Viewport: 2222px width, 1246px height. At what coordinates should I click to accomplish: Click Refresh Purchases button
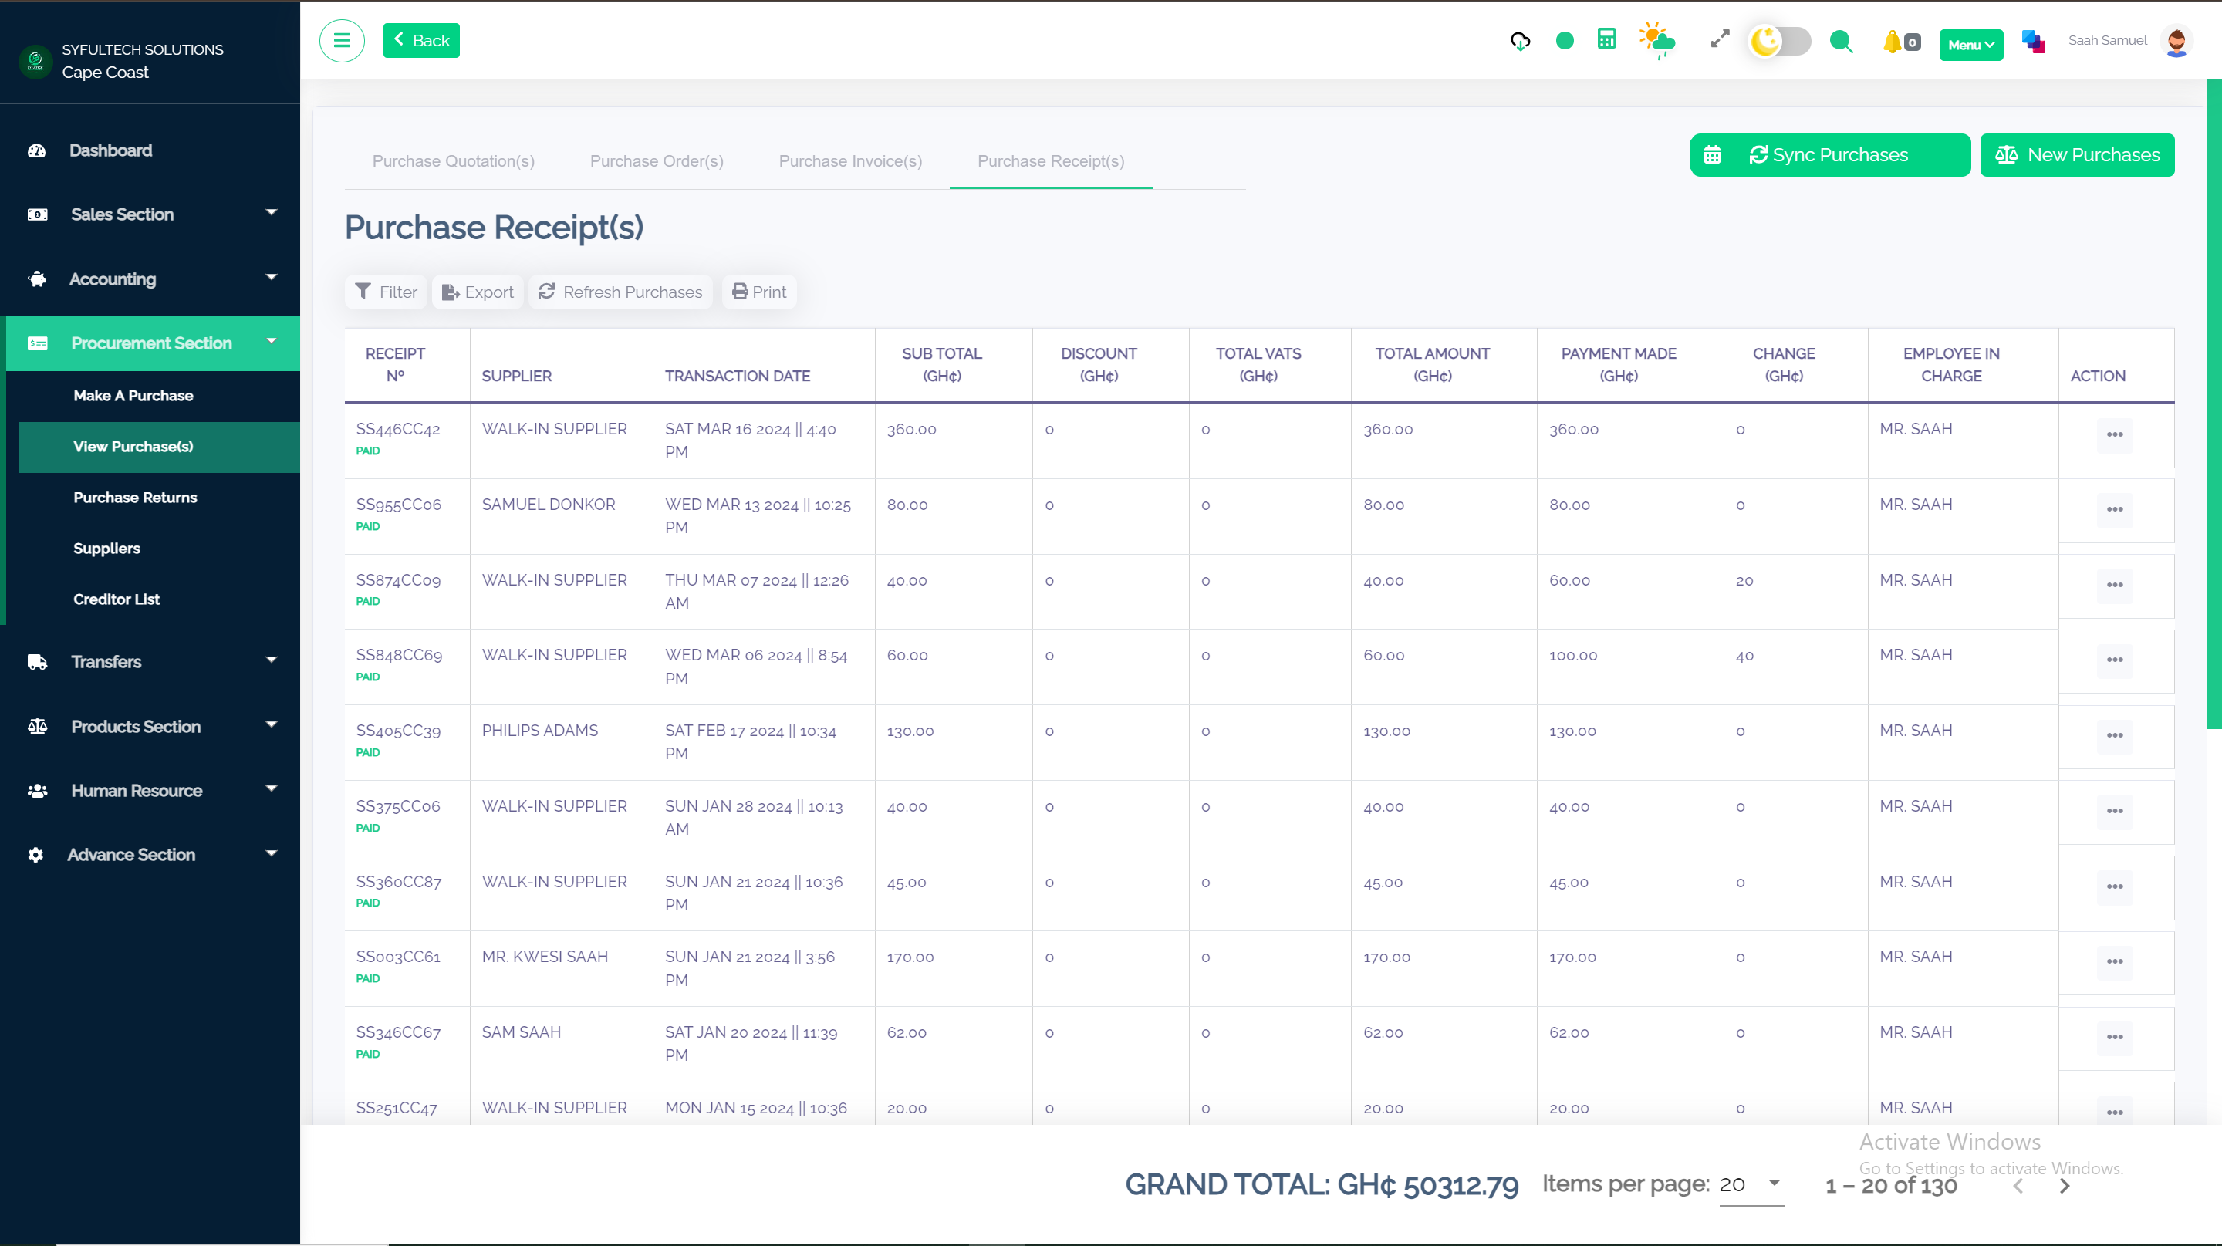click(620, 292)
